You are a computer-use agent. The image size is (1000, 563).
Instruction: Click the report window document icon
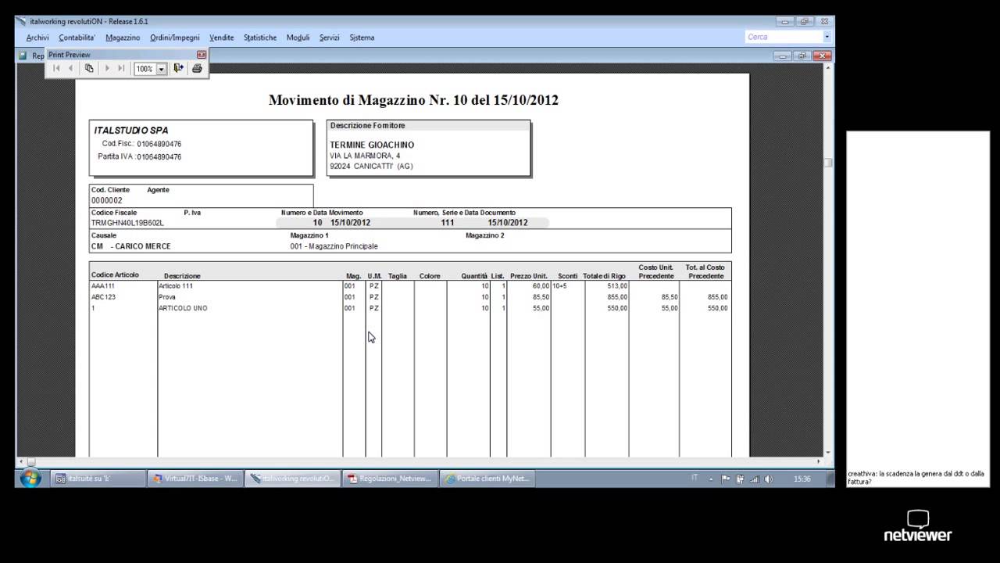point(23,56)
